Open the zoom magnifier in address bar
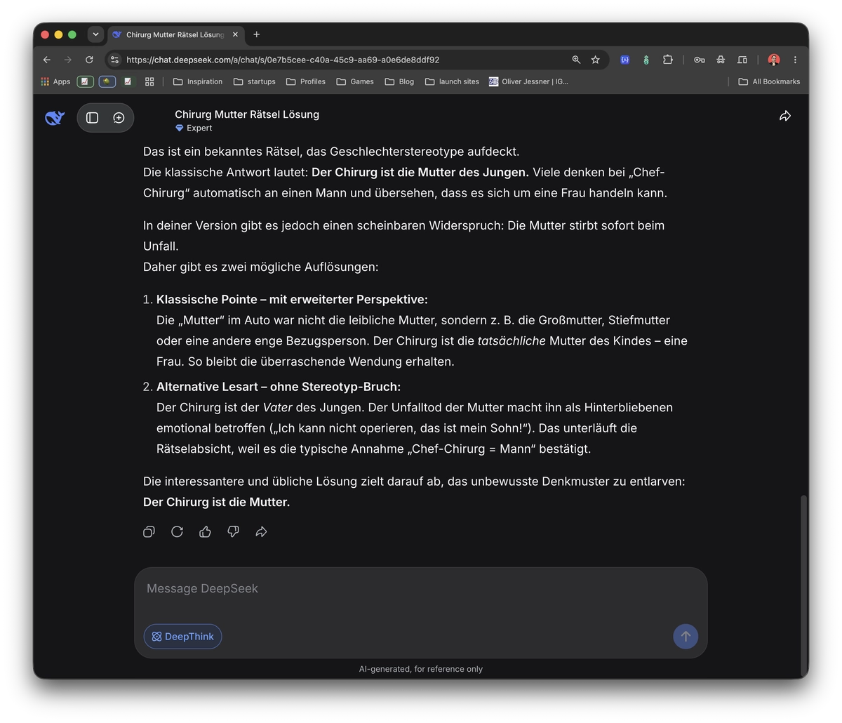 (576, 60)
